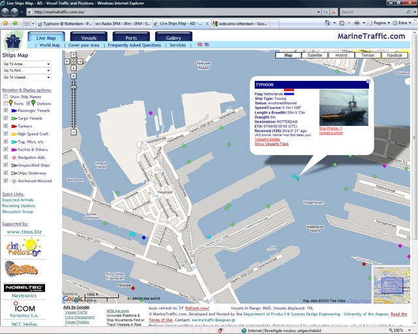
Task: Uncheck the Stations checkbox
Action: click(x=28, y=103)
